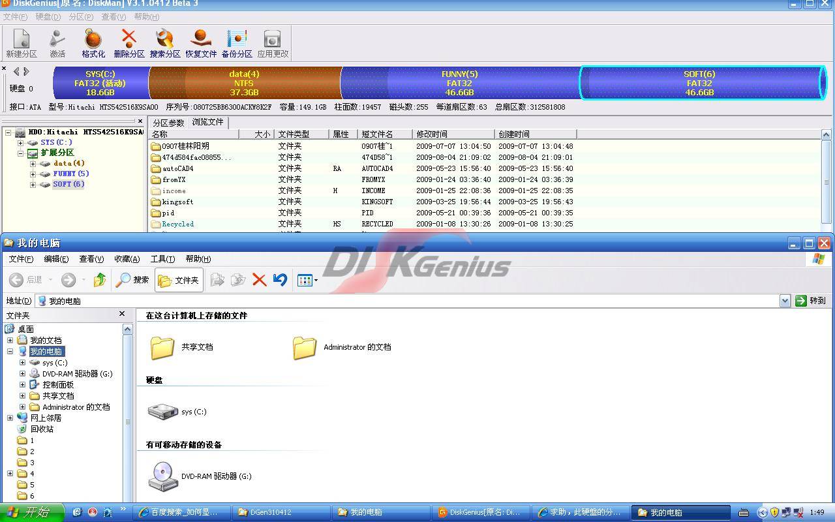Open Administrator 的文档 folder icon
Viewport: 835px width, 522px height.
tap(305, 348)
